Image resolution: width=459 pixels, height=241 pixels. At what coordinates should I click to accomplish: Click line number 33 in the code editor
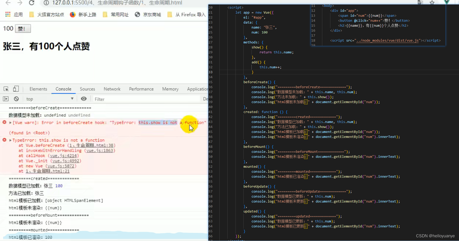click(210, 72)
